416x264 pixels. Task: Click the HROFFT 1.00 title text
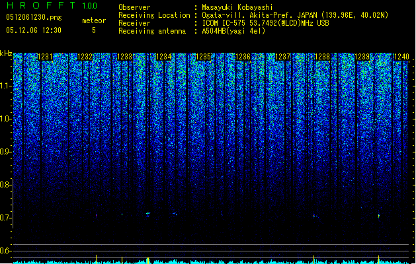[52, 5]
